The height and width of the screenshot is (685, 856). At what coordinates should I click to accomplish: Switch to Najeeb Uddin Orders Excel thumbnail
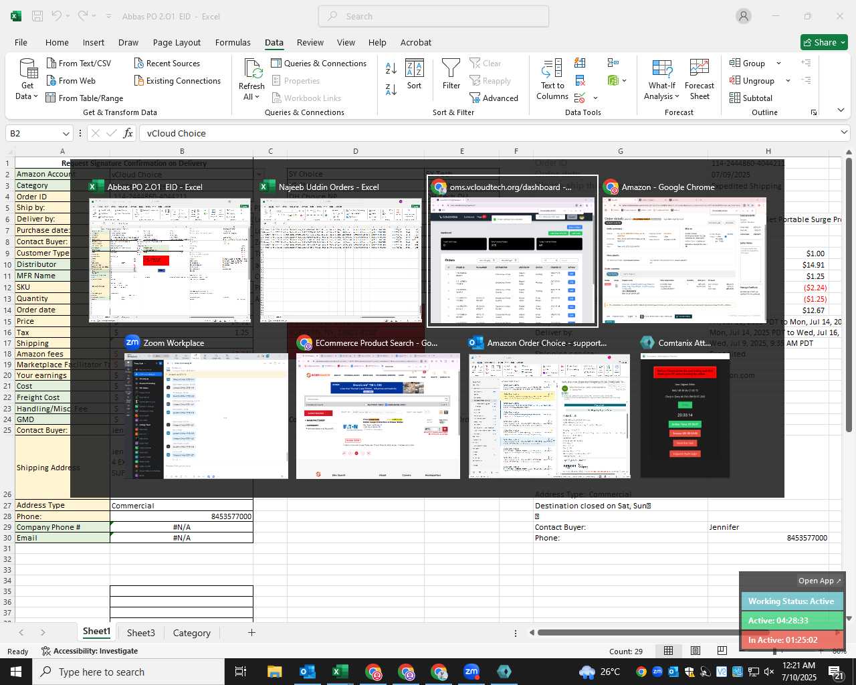(342, 253)
